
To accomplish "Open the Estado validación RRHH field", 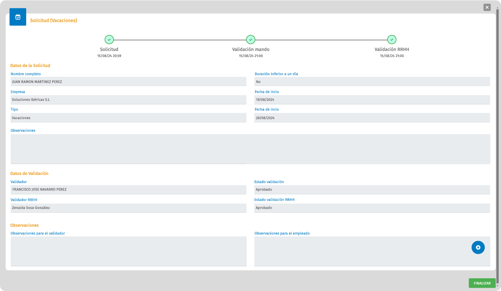I will 372,208.
